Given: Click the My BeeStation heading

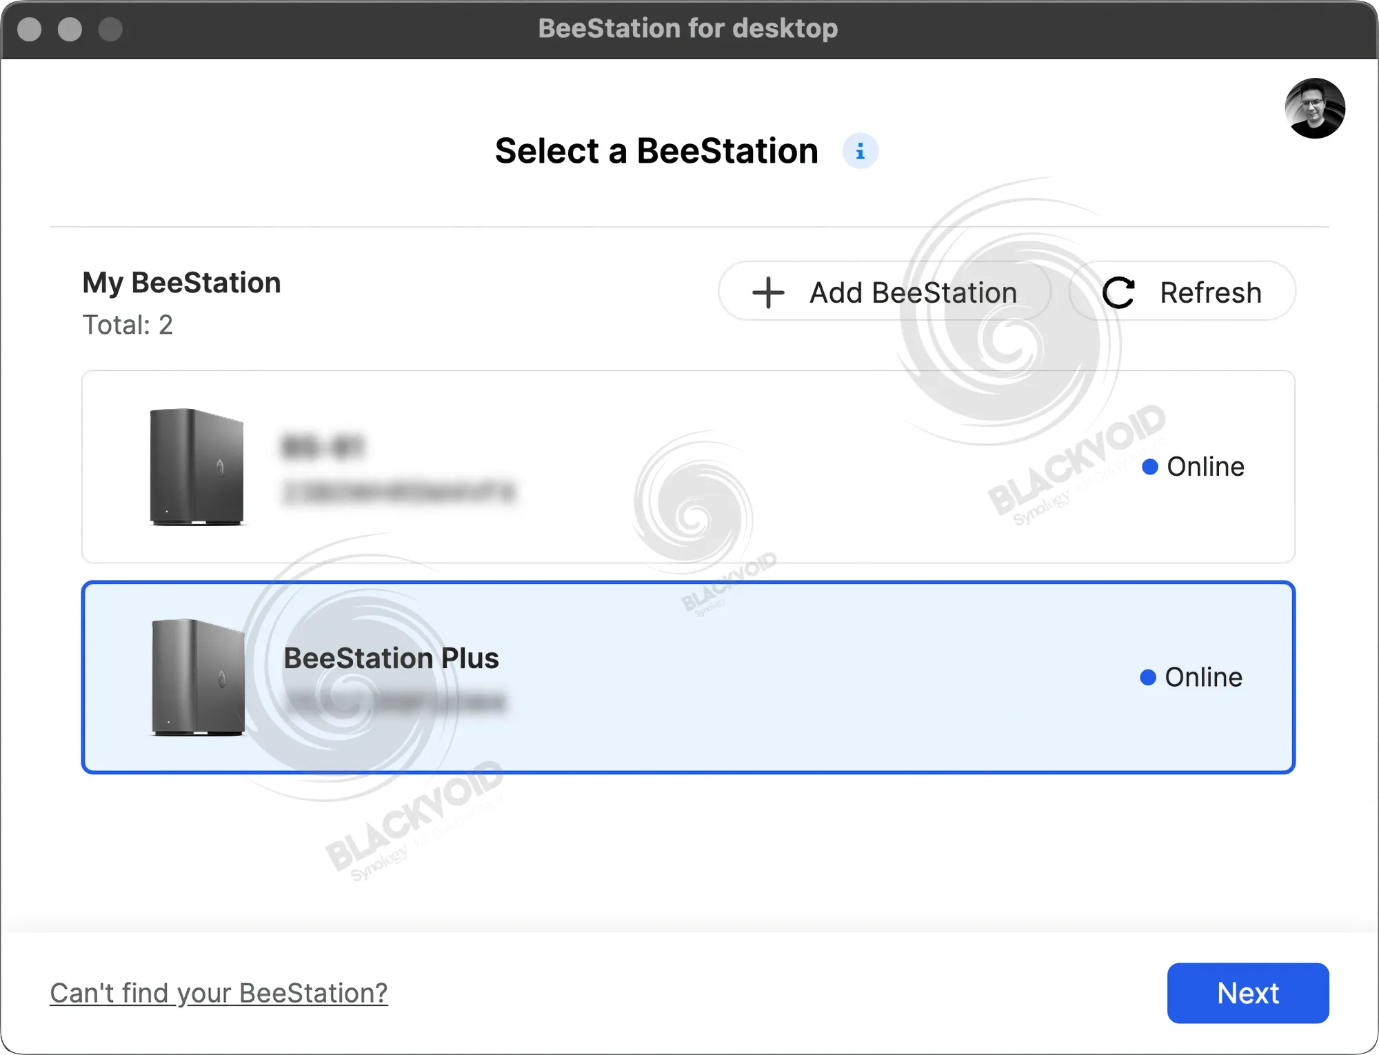Looking at the screenshot, I should pyautogui.click(x=181, y=283).
